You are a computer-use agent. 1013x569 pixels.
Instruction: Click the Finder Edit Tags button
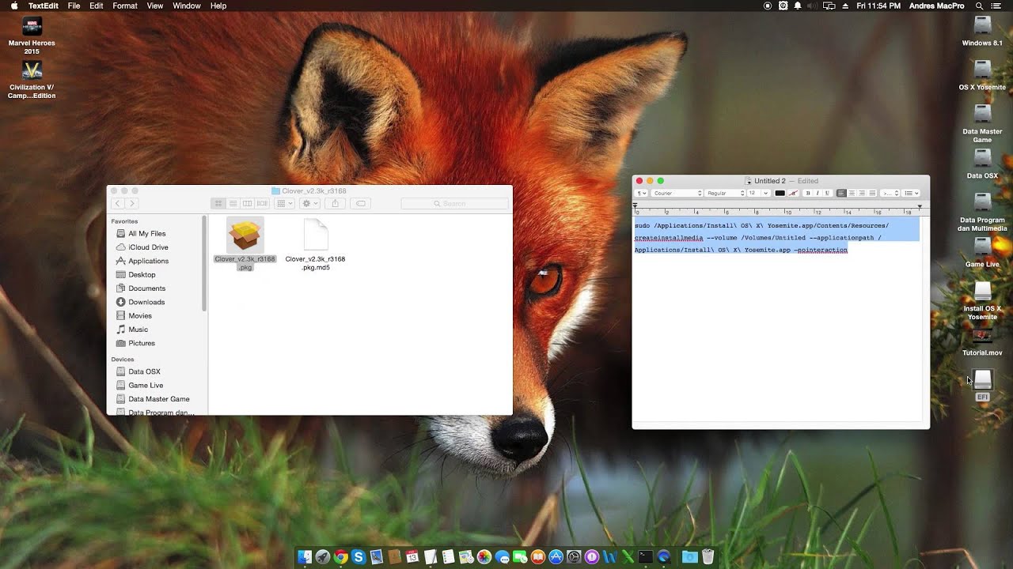[x=360, y=204]
